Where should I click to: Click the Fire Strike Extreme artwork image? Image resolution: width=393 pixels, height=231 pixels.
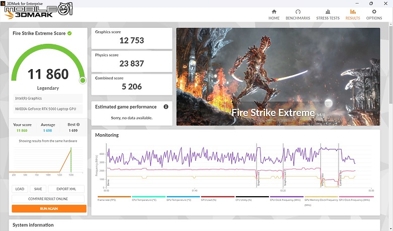[278, 77]
